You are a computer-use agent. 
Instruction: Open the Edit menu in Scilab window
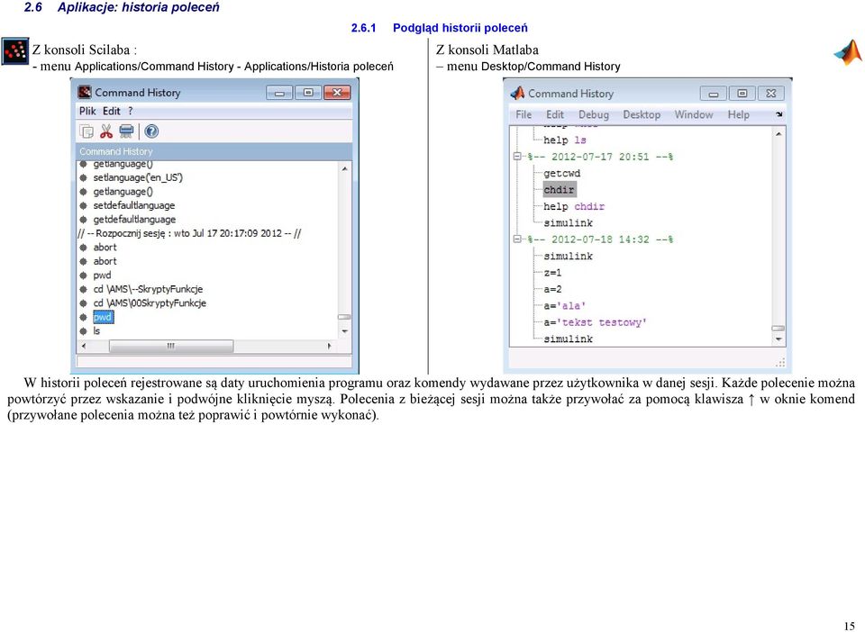[x=112, y=111]
